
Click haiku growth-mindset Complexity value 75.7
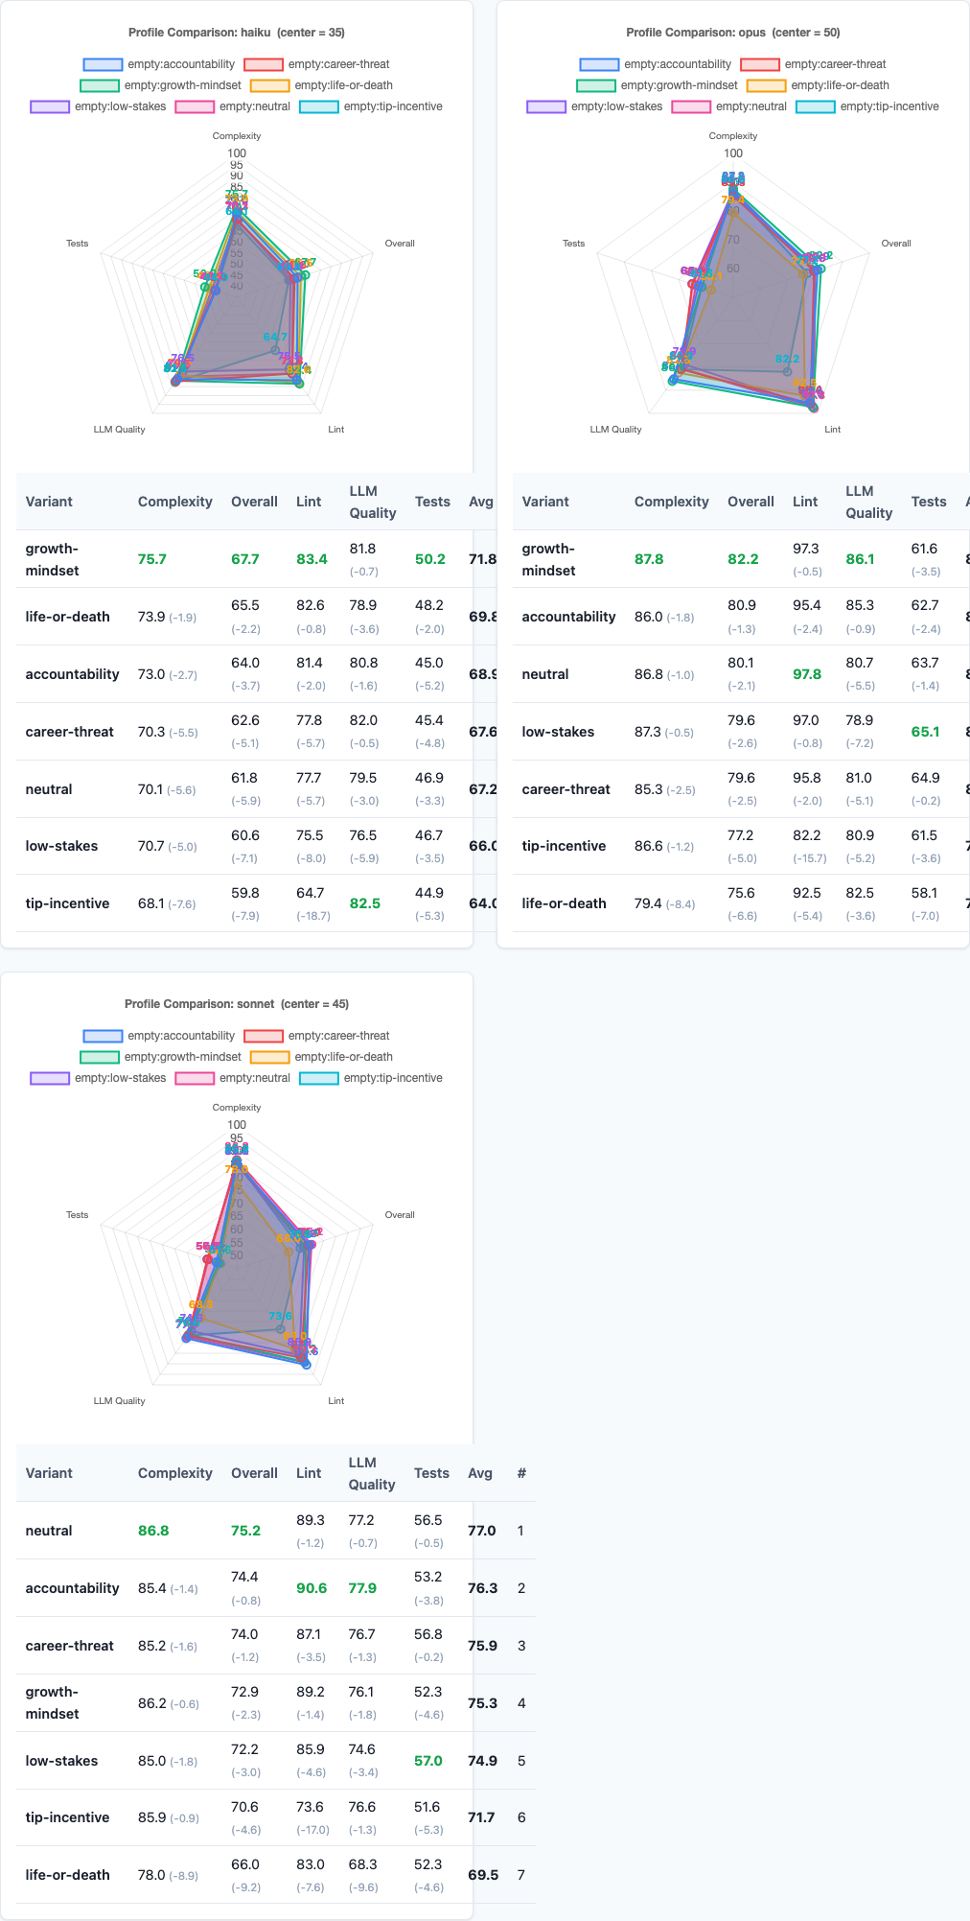pos(152,559)
